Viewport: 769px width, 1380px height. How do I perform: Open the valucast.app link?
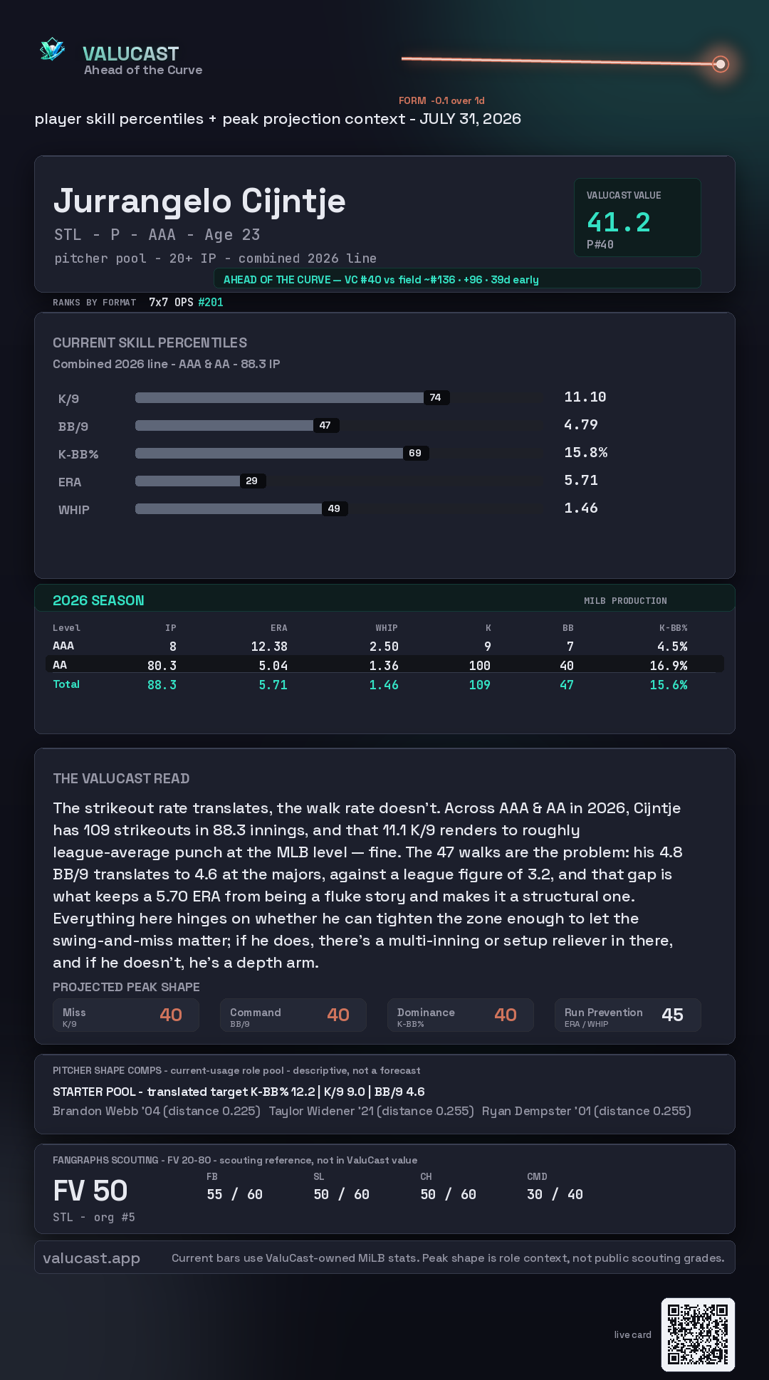pyautogui.click(x=91, y=1258)
